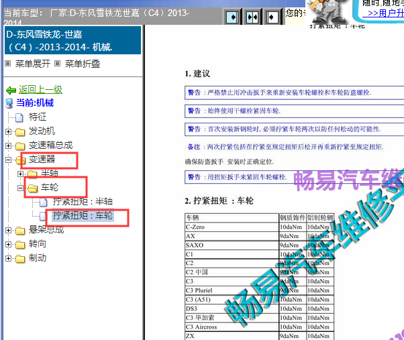Click the ZX table cell

tap(232, 336)
